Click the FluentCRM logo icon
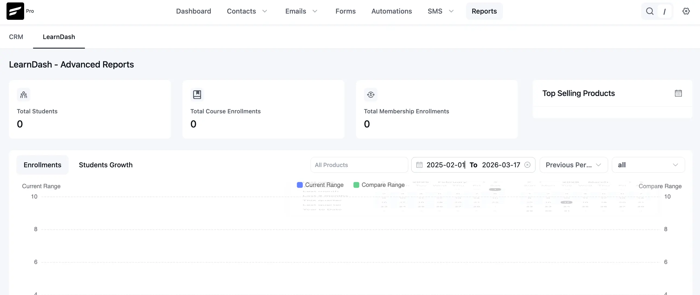The image size is (700, 295). tap(15, 11)
